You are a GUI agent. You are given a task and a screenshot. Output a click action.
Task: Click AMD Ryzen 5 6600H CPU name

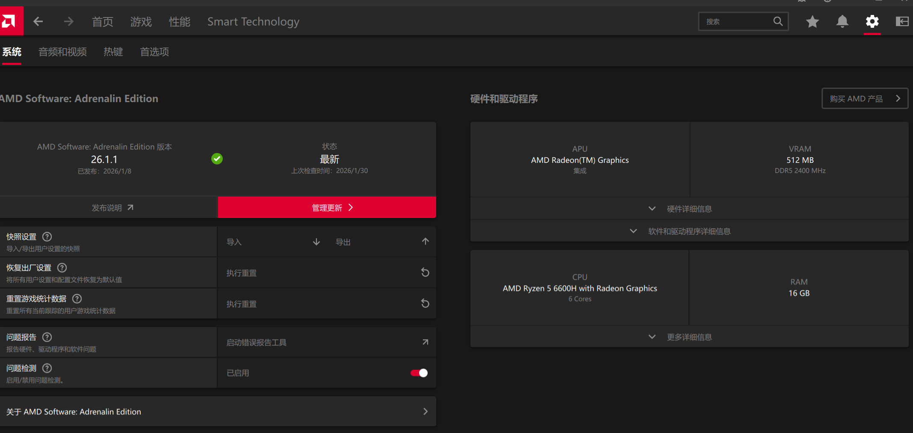pos(580,288)
